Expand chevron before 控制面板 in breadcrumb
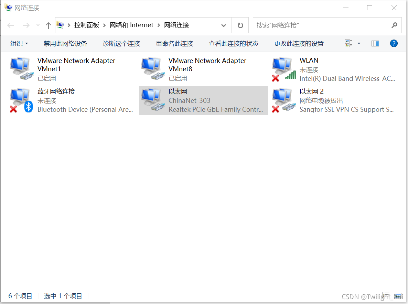This screenshot has height=304, width=408. coord(69,25)
